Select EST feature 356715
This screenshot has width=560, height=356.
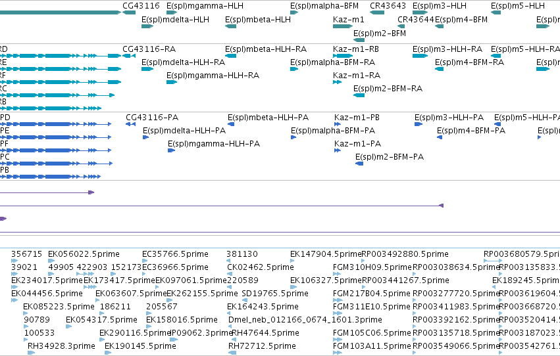coord(26,254)
